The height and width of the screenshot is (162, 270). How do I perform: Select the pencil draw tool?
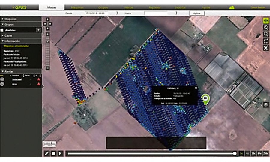click(46, 153)
